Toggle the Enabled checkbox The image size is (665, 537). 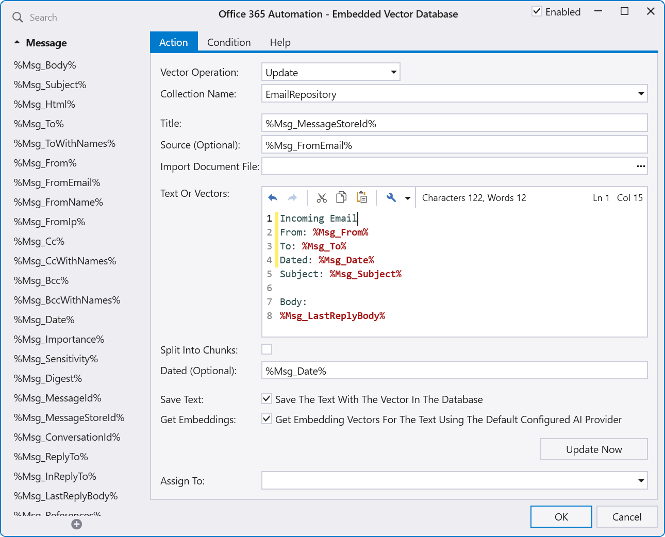point(537,11)
